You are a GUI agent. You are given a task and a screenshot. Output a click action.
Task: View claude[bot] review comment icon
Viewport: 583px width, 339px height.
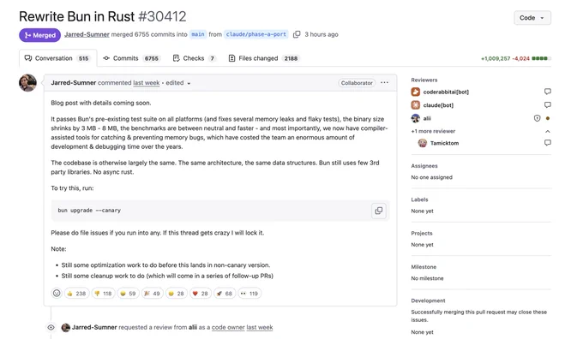[547, 104]
